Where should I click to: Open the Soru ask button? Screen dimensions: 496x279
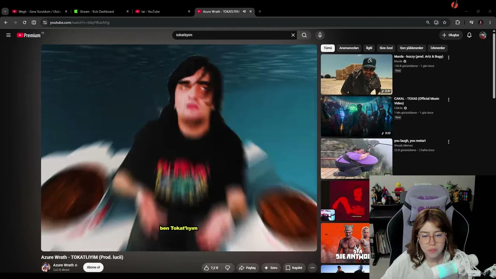point(271,268)
